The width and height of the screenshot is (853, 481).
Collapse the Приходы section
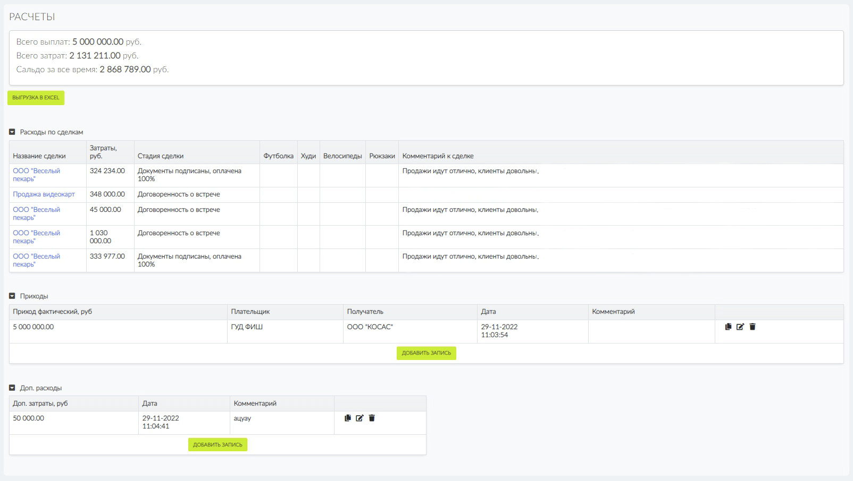[x=12, y=296]
